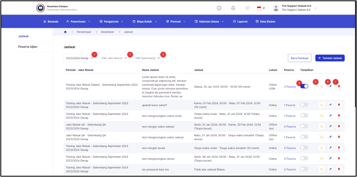Open the Pilih Gelombang dropdown

coord(148,58)
